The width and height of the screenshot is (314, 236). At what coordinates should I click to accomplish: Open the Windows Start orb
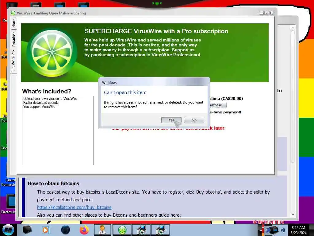coord(8,230)
